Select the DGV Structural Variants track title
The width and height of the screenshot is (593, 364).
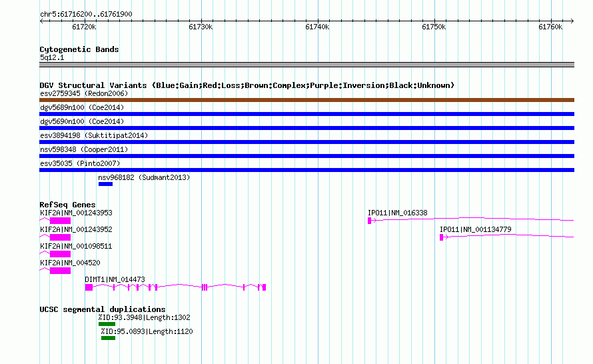click(x=247, y=85)
